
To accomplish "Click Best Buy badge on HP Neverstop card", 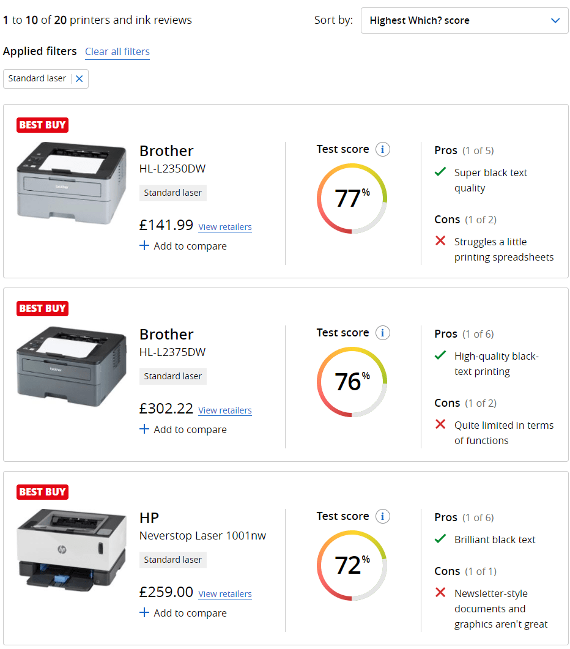I will coord(42,492).
